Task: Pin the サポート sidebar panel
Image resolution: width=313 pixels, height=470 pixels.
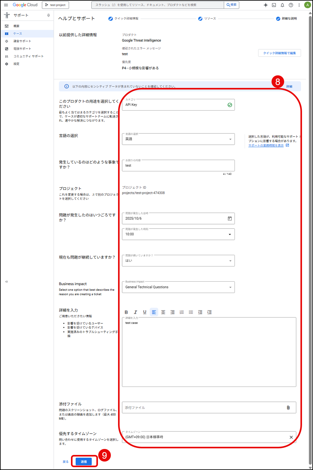Action: click(48, 15)
